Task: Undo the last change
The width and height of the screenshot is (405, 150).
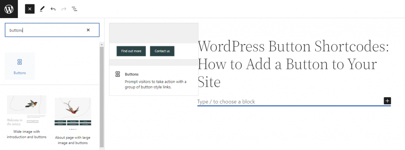Action: click(x=53, y=9)
